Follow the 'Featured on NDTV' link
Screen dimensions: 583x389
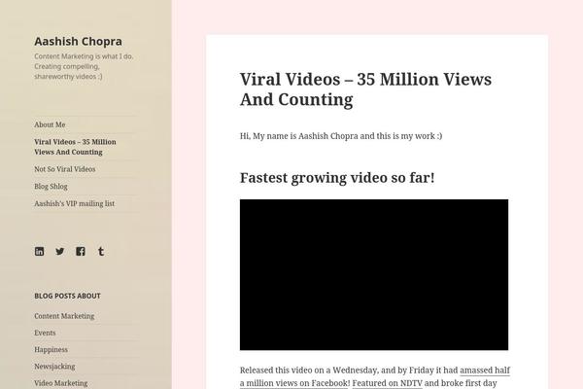click(x=387, y=383)
